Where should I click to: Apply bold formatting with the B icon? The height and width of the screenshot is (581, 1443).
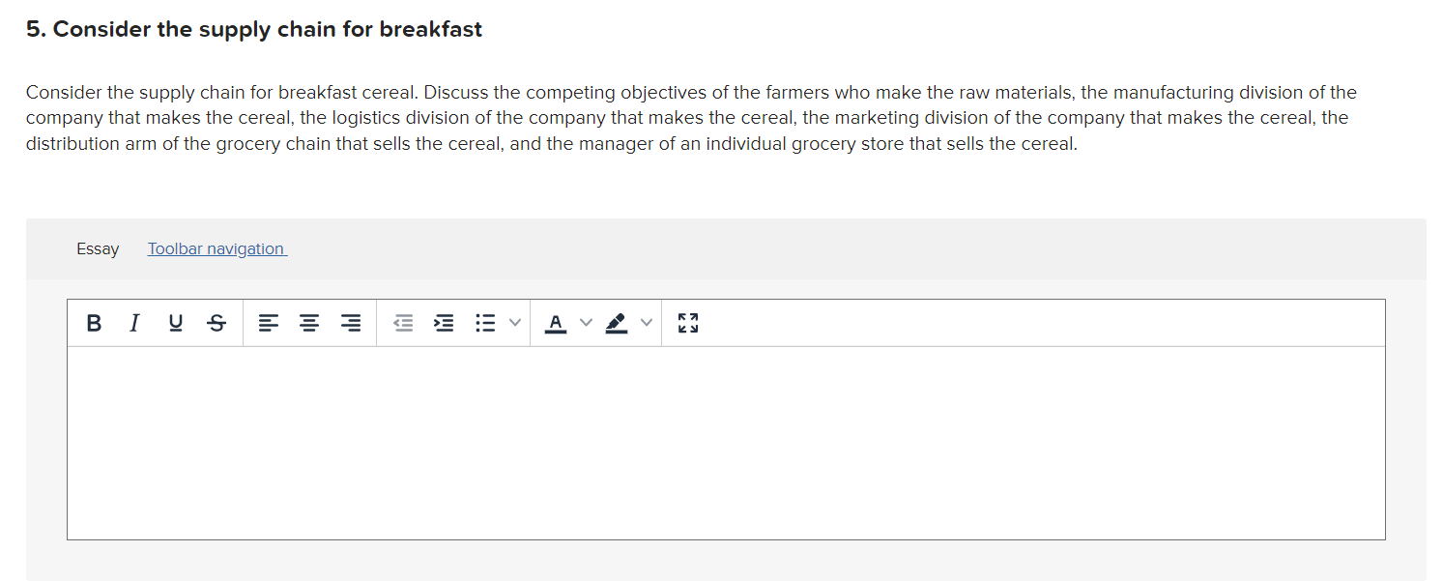(x=93, y=323)
